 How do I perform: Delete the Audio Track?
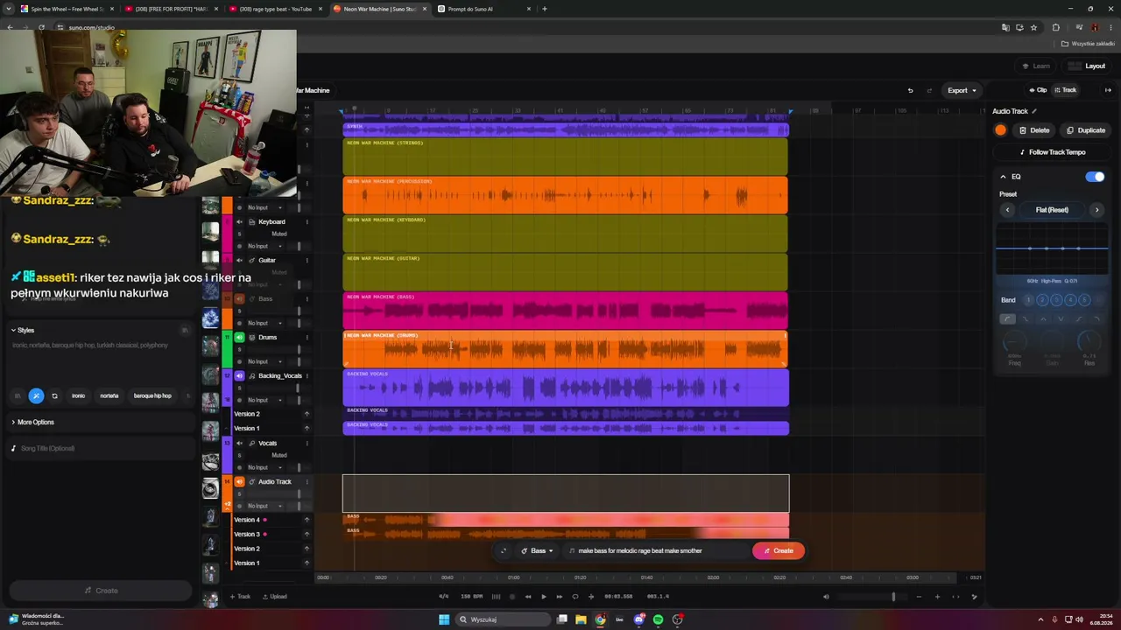(1034, 130)
